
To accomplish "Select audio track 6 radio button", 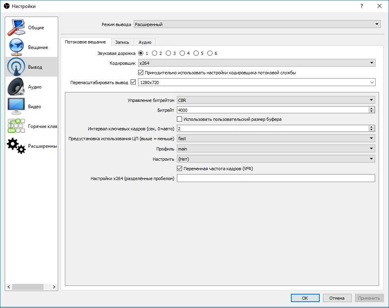I will [210, 53].
